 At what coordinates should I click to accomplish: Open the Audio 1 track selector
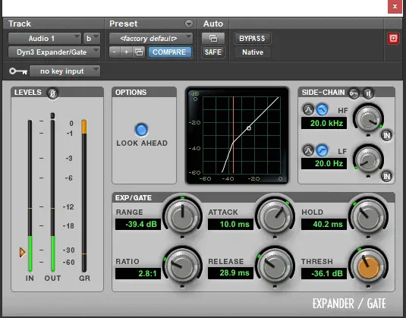coord(45,38)
